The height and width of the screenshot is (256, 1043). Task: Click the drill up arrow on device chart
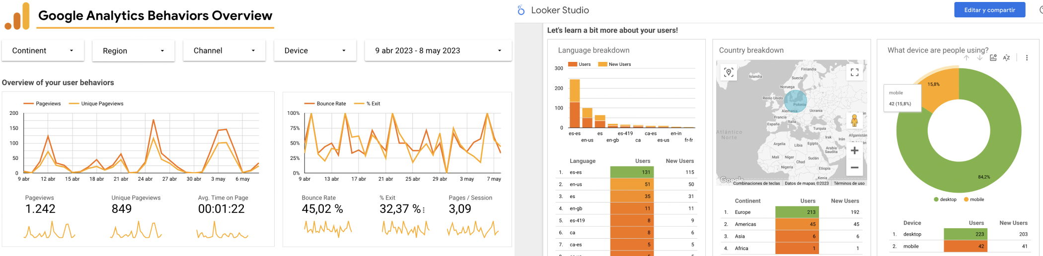[x=967, y=58]
